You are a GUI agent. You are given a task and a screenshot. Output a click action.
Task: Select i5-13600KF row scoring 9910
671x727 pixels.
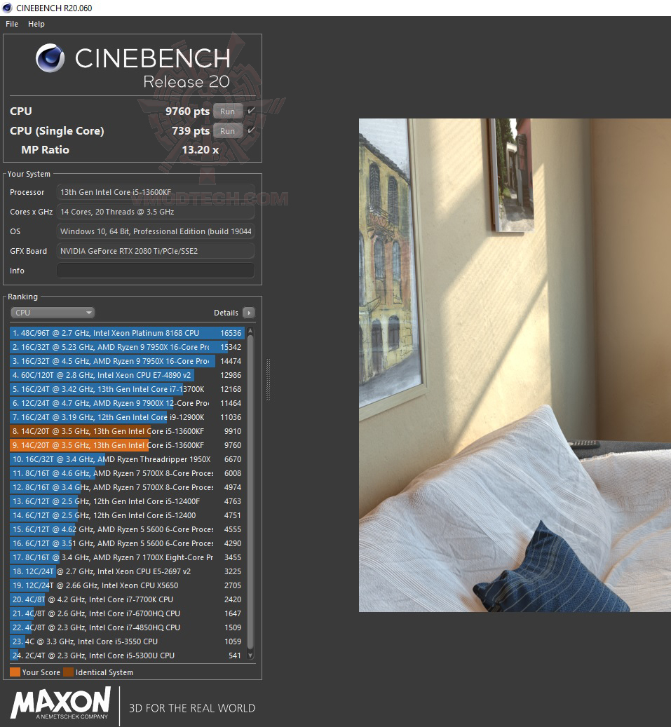(127, 431)
